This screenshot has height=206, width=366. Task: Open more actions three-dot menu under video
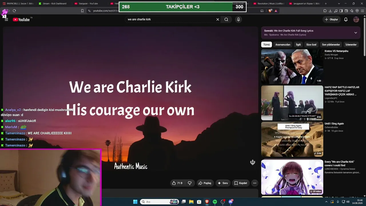254,183
